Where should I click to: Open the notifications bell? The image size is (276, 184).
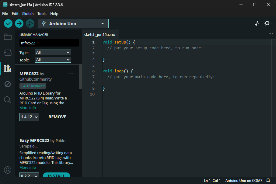(268, 180)
